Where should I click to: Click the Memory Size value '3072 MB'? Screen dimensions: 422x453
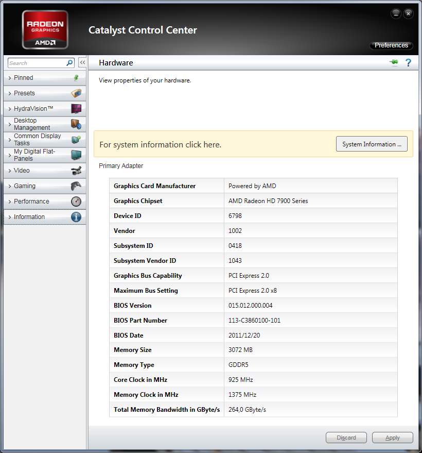tap(240, 350)
